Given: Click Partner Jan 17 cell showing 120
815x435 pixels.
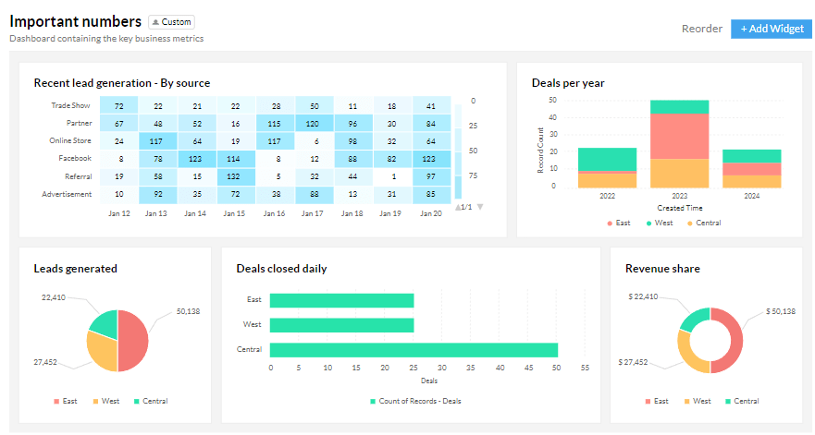Looking at the screenshot, I should (x=314, y=124).
